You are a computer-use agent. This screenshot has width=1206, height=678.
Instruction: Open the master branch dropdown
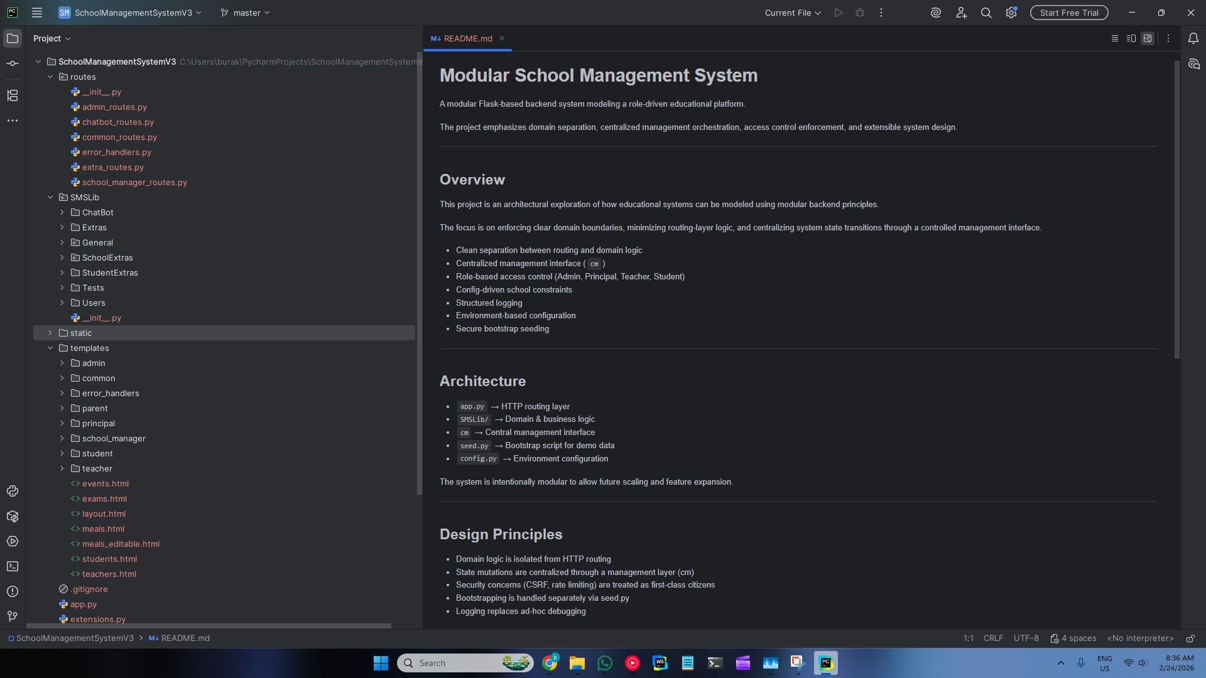245,13
